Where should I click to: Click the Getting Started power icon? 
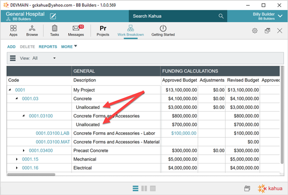point(163,30)
